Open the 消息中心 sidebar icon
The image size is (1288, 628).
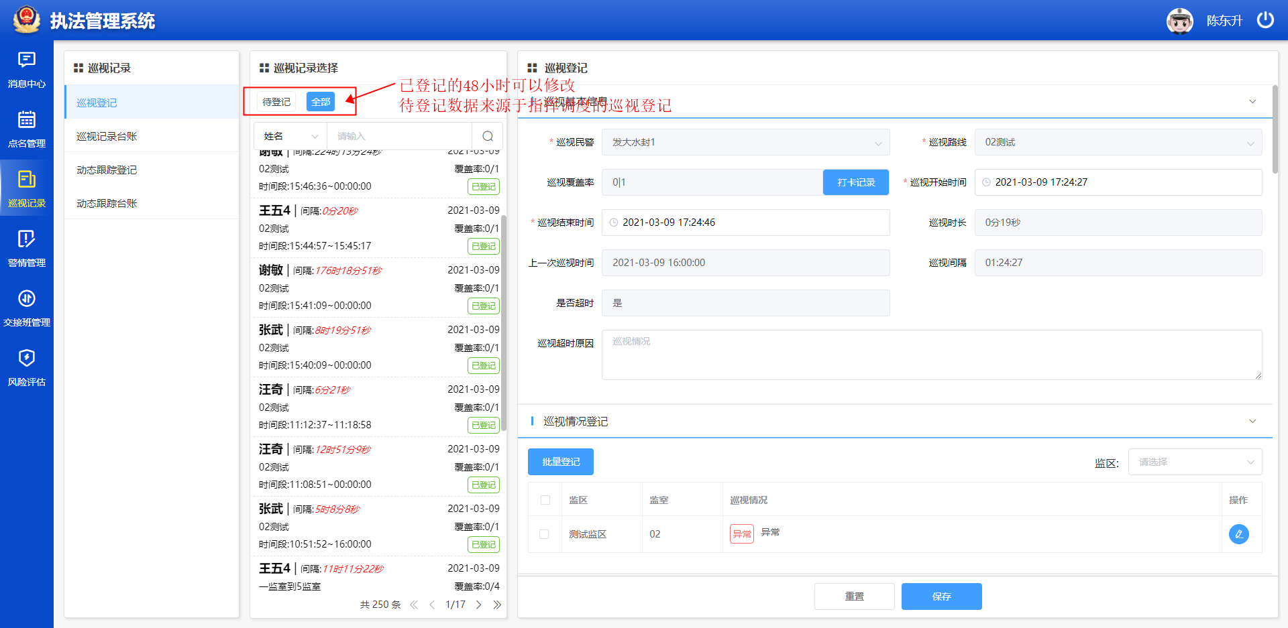tap(27, 61)
